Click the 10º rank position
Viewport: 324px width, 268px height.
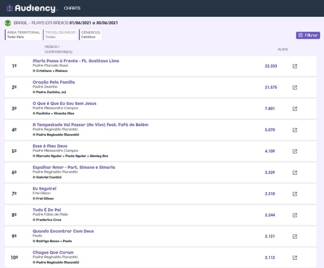[x=14, y=258]
